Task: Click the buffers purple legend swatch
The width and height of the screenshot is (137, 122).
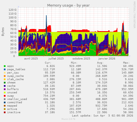Action: (x=5, y=89)
